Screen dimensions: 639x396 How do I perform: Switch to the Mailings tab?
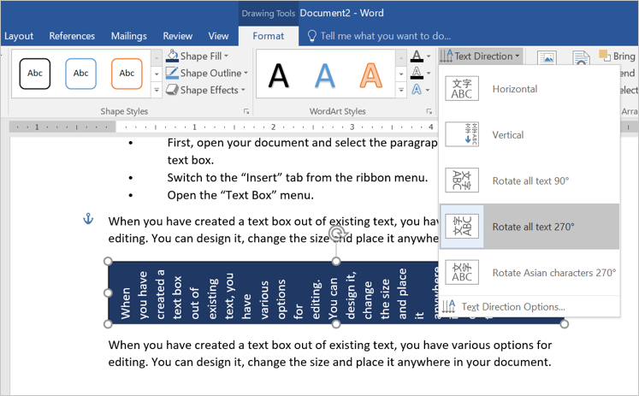(x=127, y=36)
